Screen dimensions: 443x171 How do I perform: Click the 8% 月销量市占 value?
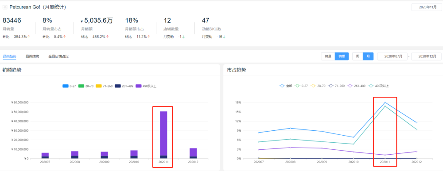pos(47,20)
